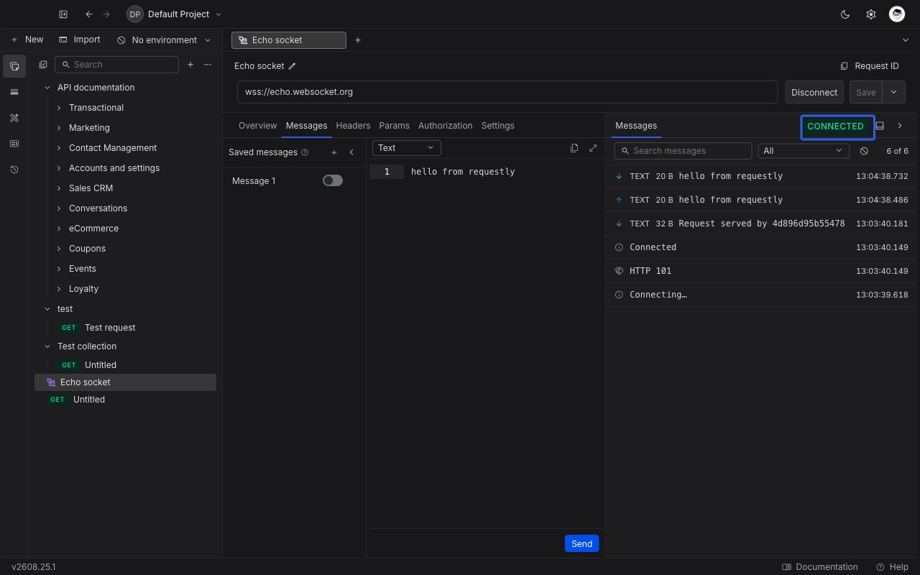Image resolution: width=920 pixels, height=575 pixels.
Task: Open collections more options ellipsis
Action: click(208, 65)
